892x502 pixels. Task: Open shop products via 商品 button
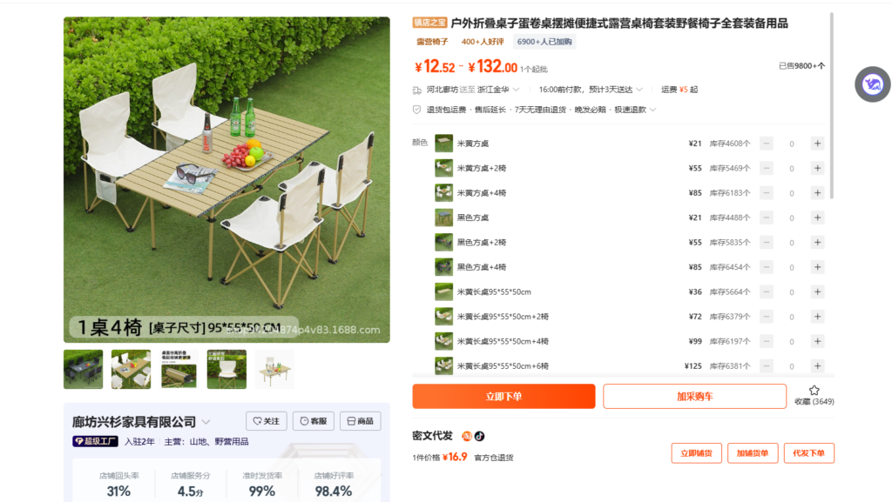pos(360,421)
